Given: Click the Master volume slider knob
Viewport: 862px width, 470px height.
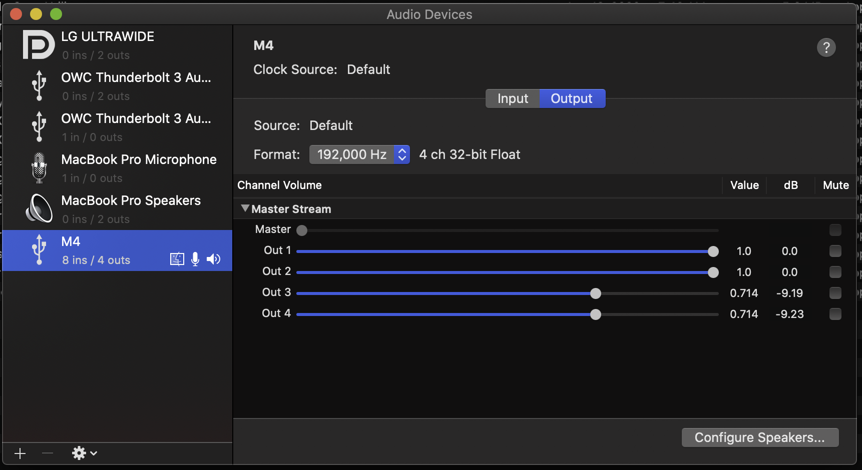Looking at the screenshot, I should pyautogui.click(x=302, y=230).
